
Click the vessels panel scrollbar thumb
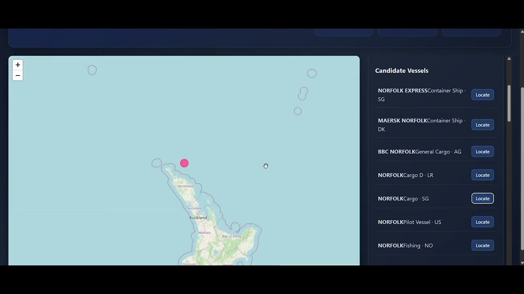(509, 103)
